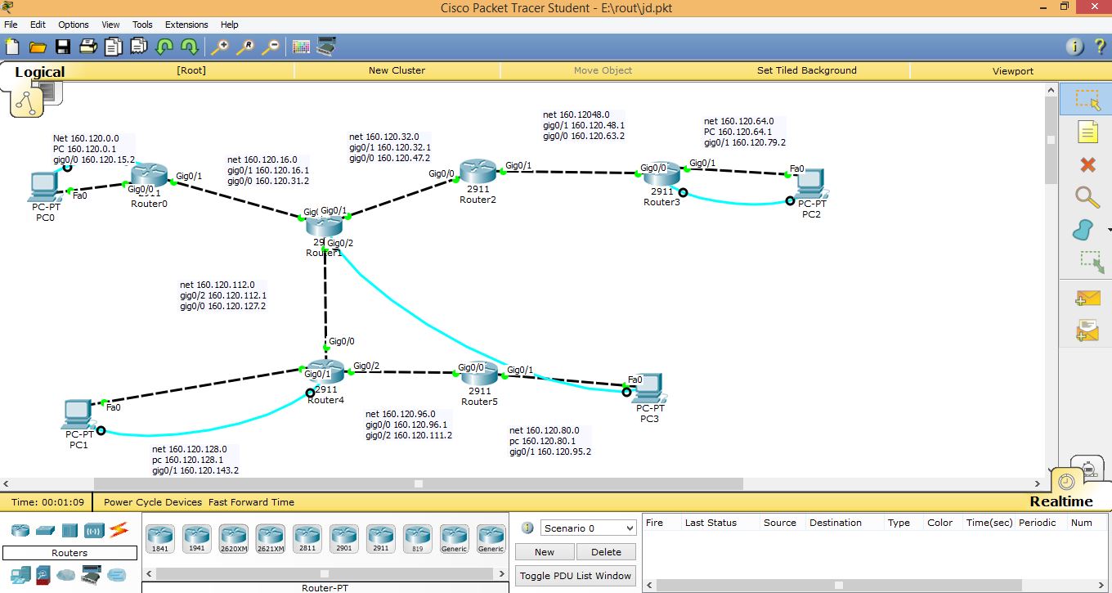
Task: Choose the Draw Polygon shape tool
Action: [x=1083, y=230]
